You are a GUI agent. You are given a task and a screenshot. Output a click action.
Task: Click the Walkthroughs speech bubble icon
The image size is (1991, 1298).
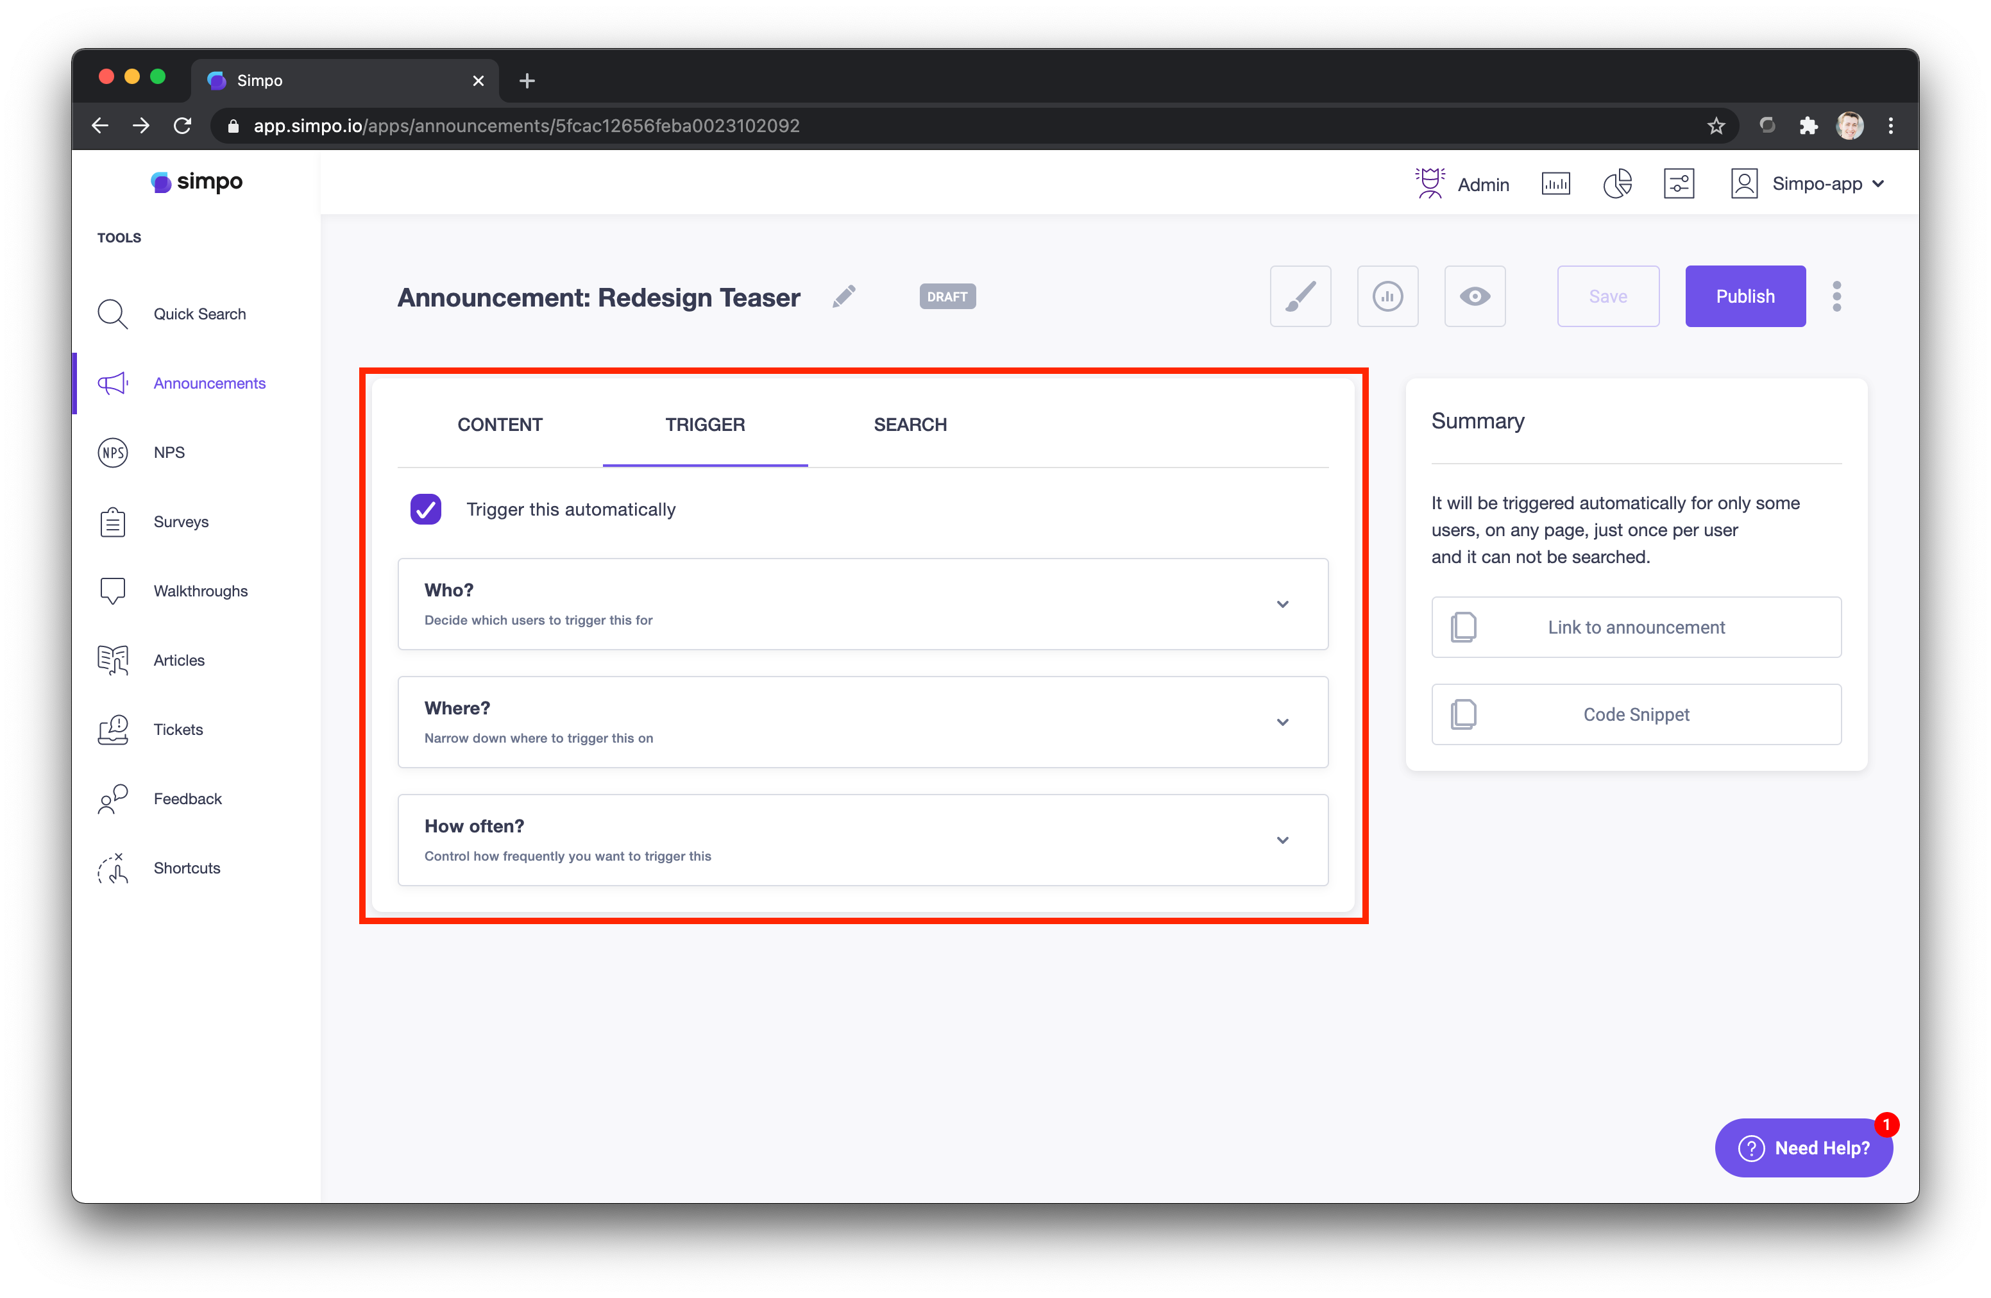[x=112, y=591]
